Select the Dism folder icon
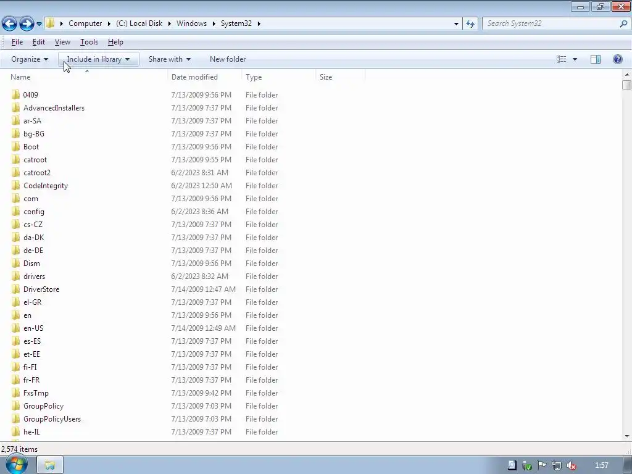This screenshot has height=474, width=632. (x=15, y=263)
